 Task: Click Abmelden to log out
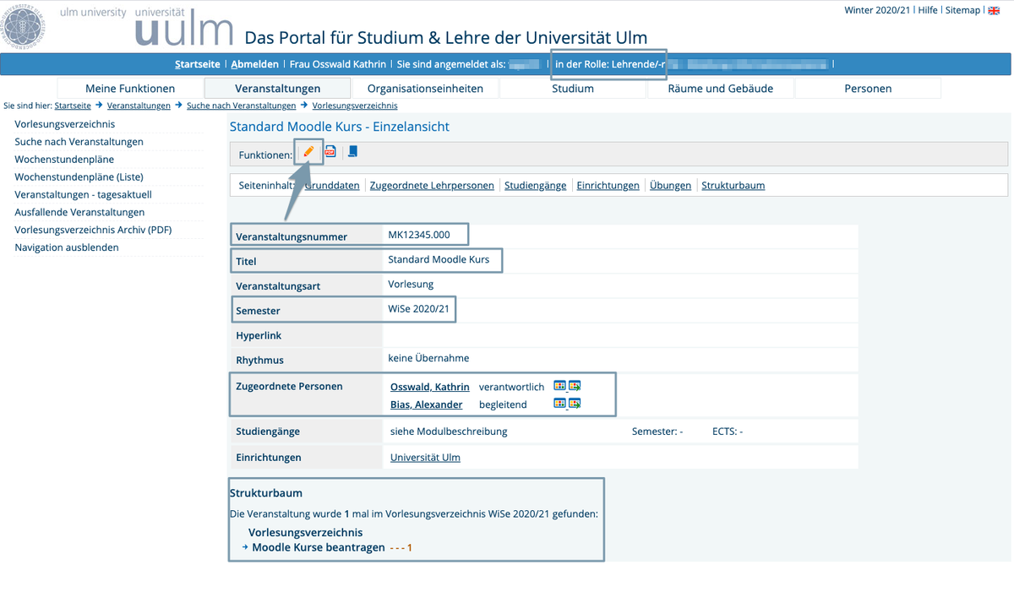click(255, 64)
